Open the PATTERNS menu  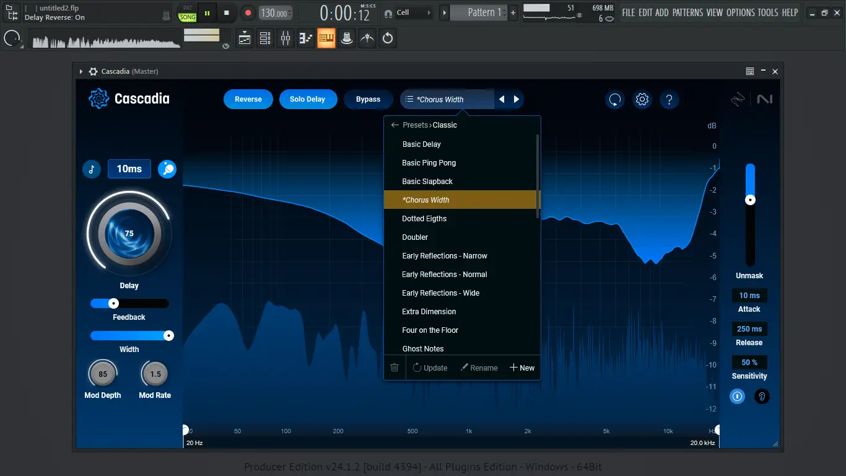688,12
